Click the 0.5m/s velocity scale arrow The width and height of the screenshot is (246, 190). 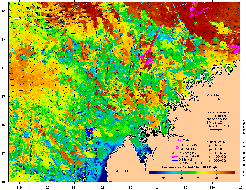point(216,129)
